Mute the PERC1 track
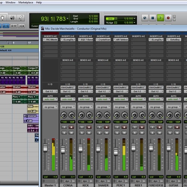This screenshot has width=187, height=187. coord(124,133)
